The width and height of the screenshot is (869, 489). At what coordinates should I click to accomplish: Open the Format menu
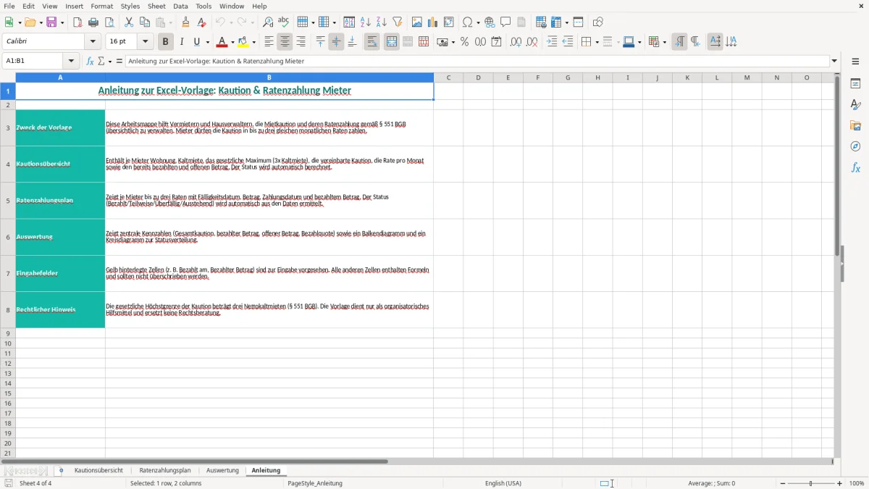point(101,6)
